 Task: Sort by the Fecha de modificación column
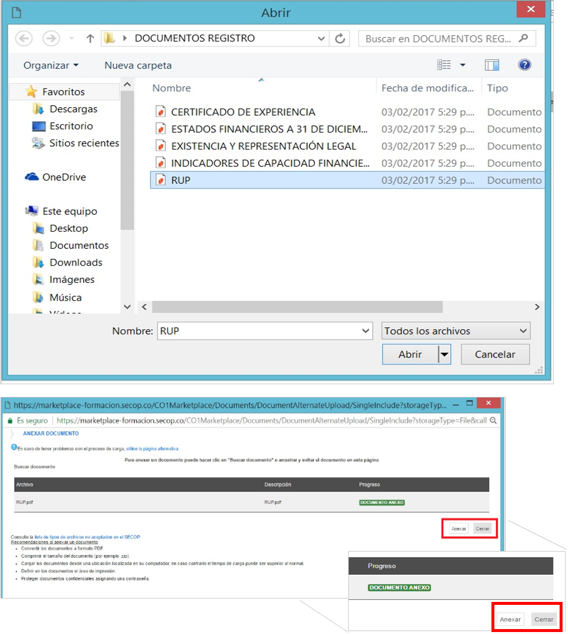(x=427, y=88)
